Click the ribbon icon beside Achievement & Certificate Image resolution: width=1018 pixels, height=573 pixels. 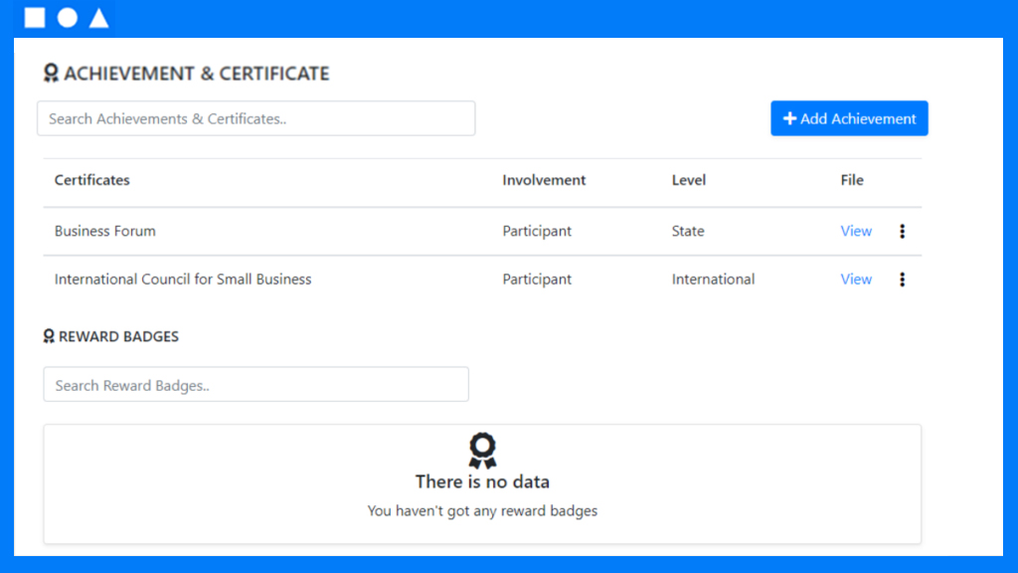point(51,73)
